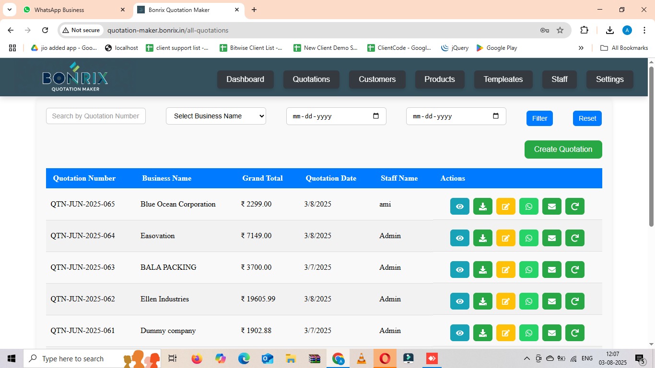Edit the BALA PACKING quotation
Viewport: 655px width, 368px height.
pyautogui.click(x=506, y=270)
